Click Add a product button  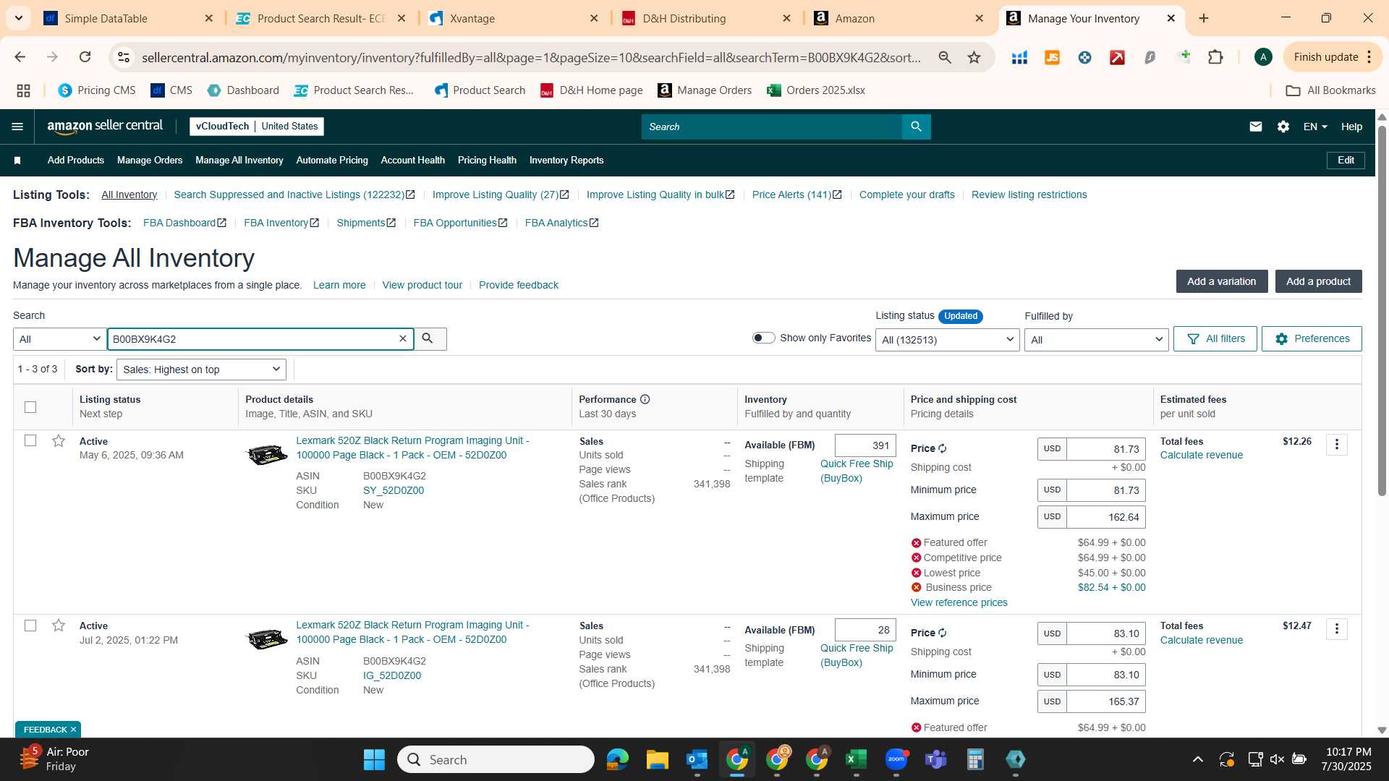(x=1318, y=281)
